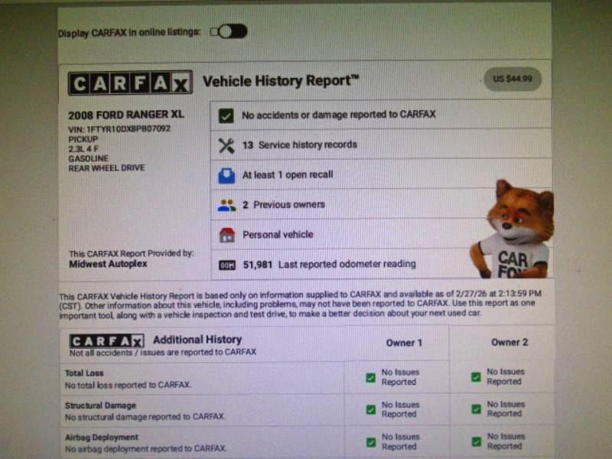
Task: Open '13 Service history records' row
Action: click(380, 145)
